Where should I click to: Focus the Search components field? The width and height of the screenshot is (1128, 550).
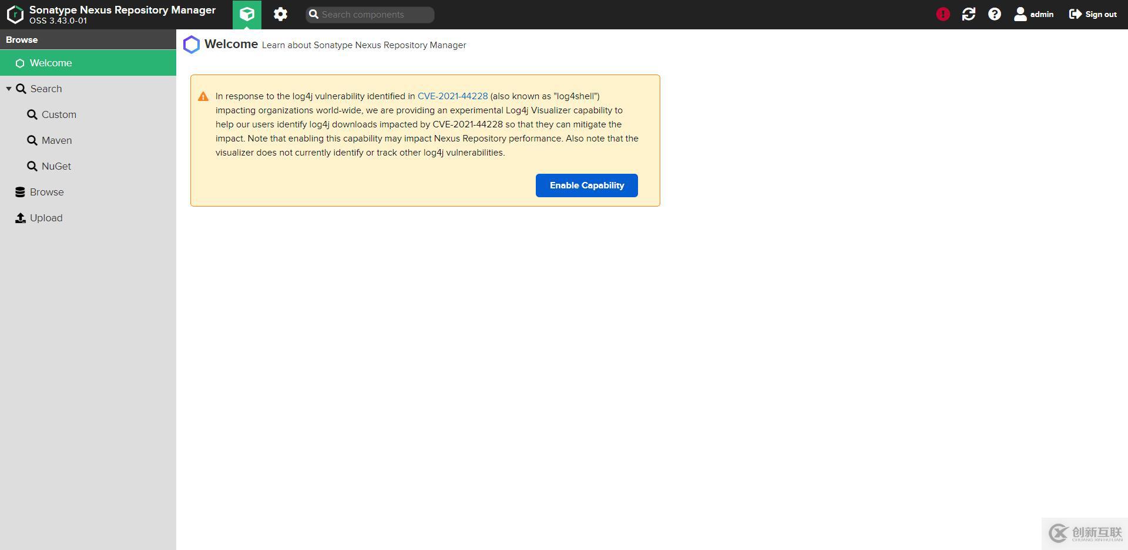coord(370,15)
